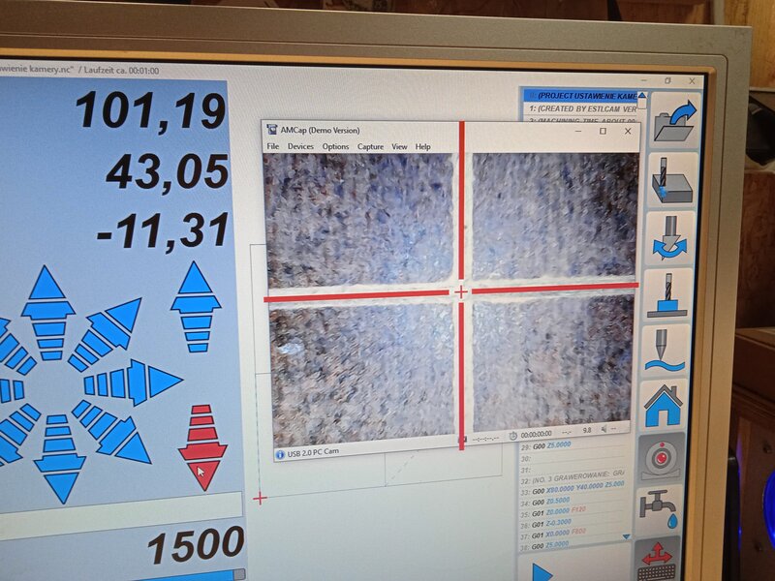Open the Capture menu in AMCap
The height and width of the screenshot is (581, 775).
[371, 147]
